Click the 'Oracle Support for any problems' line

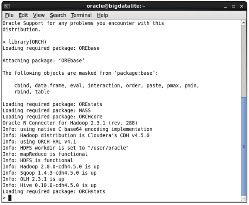pos(83,23)
